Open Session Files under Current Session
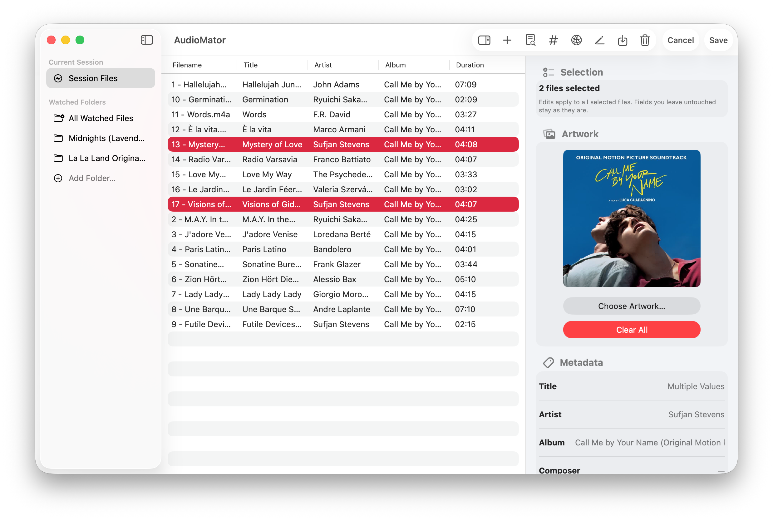The height and width of the screenshot is (520, 773). [93, 78]
